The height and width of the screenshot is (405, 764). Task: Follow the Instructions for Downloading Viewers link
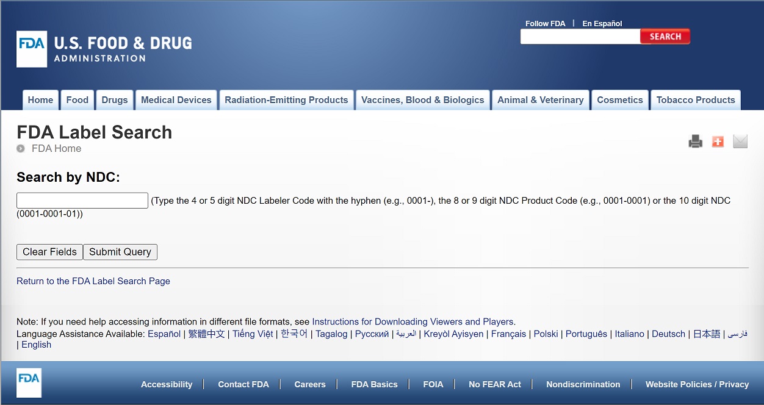[x=413, y=321]
